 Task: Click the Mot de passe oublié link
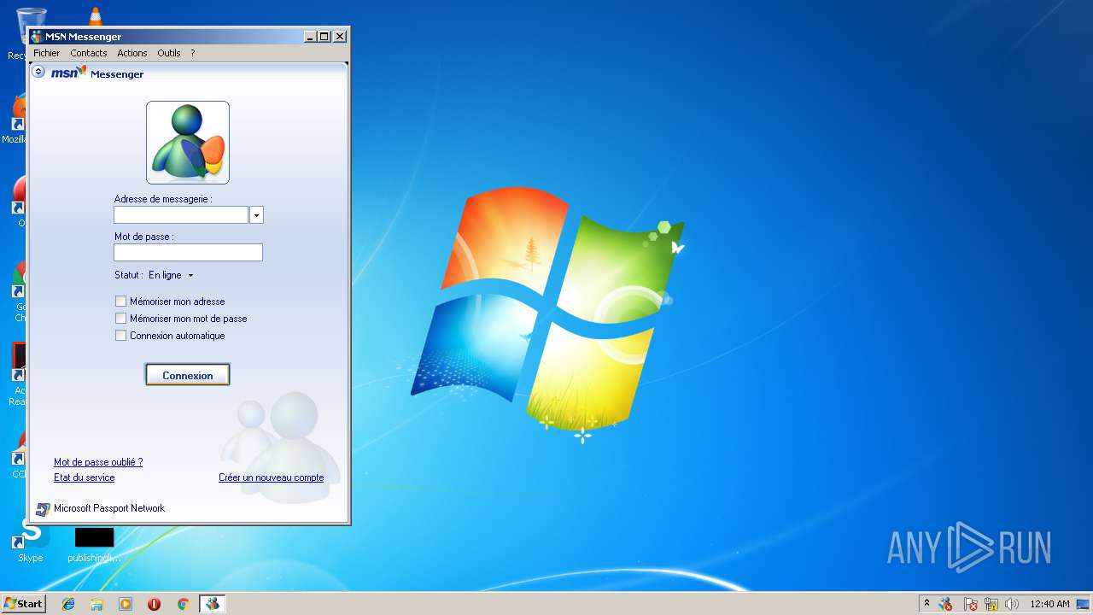(98, 462)
